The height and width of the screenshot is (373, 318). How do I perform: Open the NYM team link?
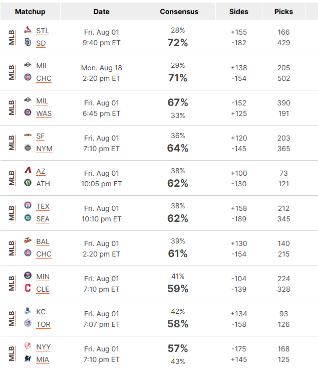[44, 149]
